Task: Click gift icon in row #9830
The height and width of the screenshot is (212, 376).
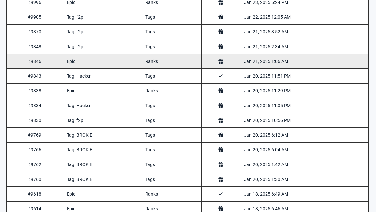Action: (221, 120)
